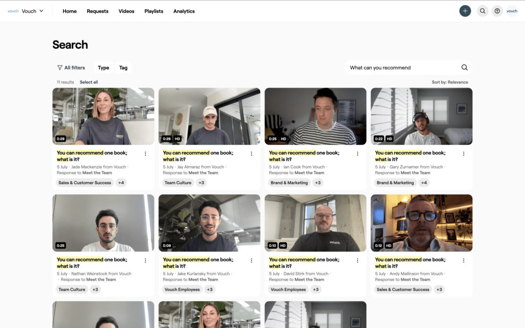This screenshot has height=328, width=525.
Task: Click Vouch Employees tag on David Stirk's card
Action: point(288,290)
